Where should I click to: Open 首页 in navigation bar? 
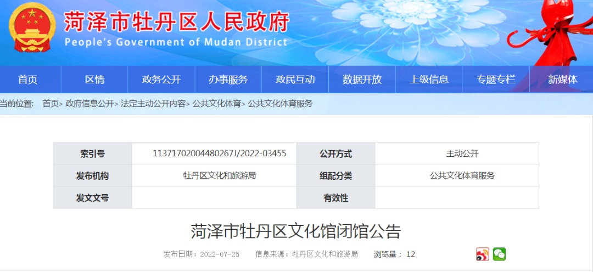tap(28, 80)
